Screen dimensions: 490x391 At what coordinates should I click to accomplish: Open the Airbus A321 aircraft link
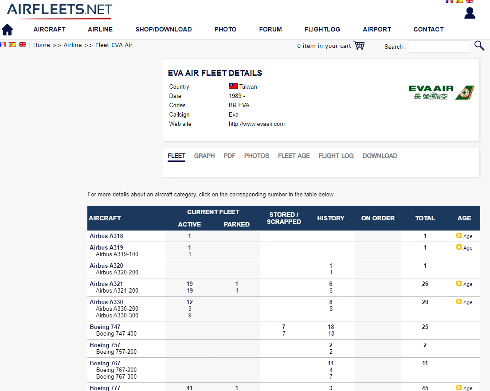(106, 284)
